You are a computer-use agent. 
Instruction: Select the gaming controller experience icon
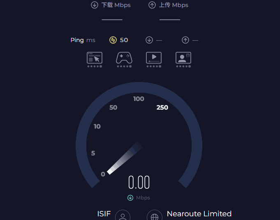(124, 58)
